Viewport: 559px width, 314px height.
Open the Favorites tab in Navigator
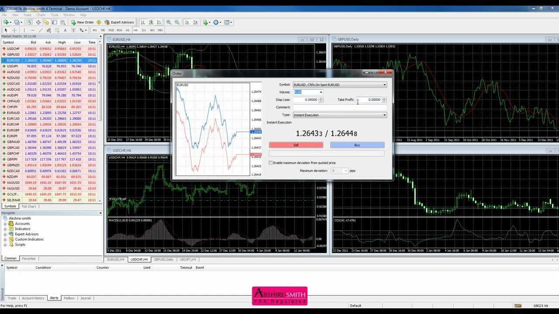tap(29, 259)
